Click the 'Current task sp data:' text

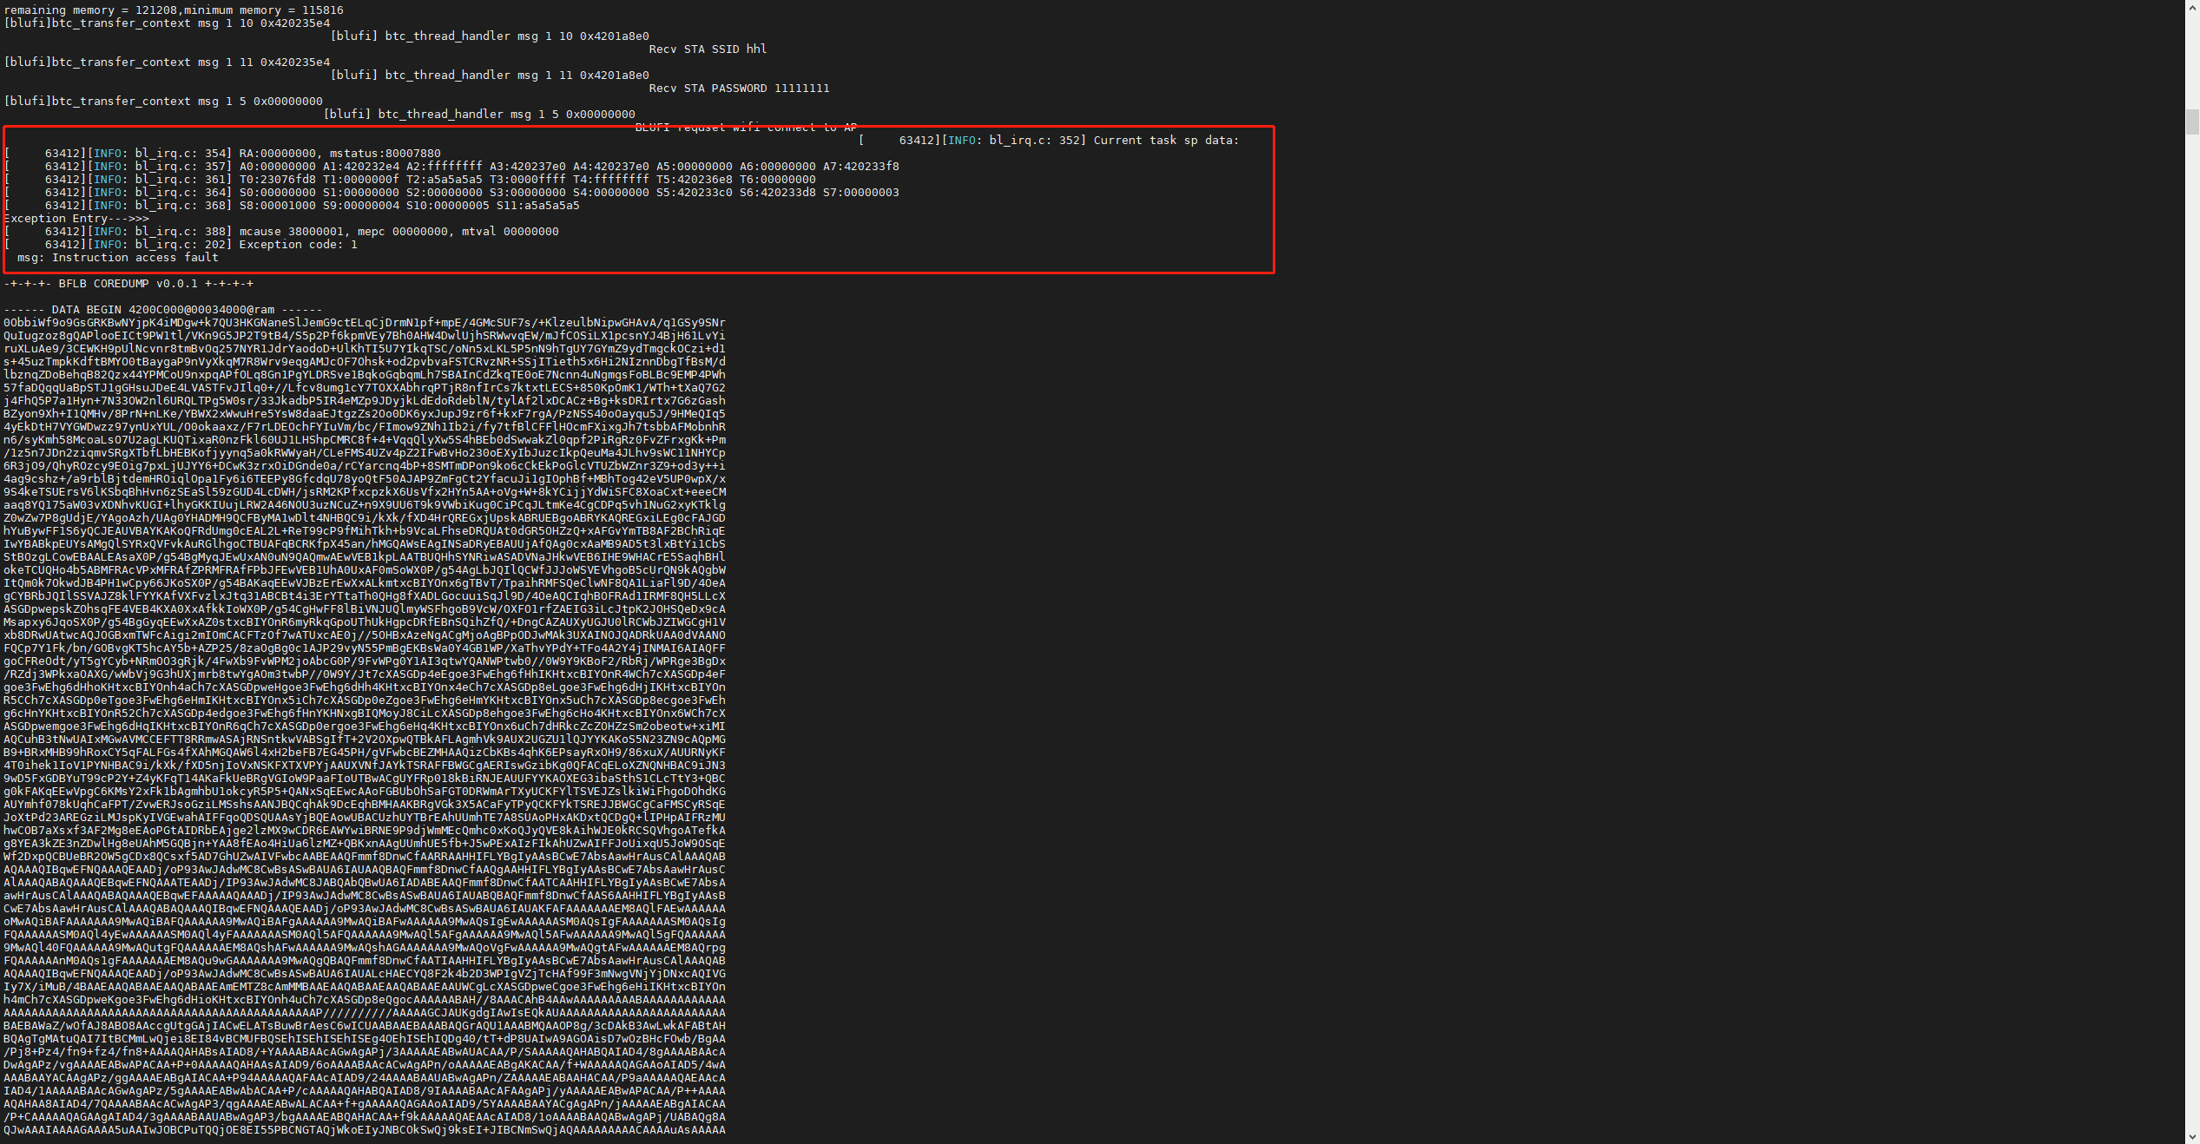[1165, 141]
